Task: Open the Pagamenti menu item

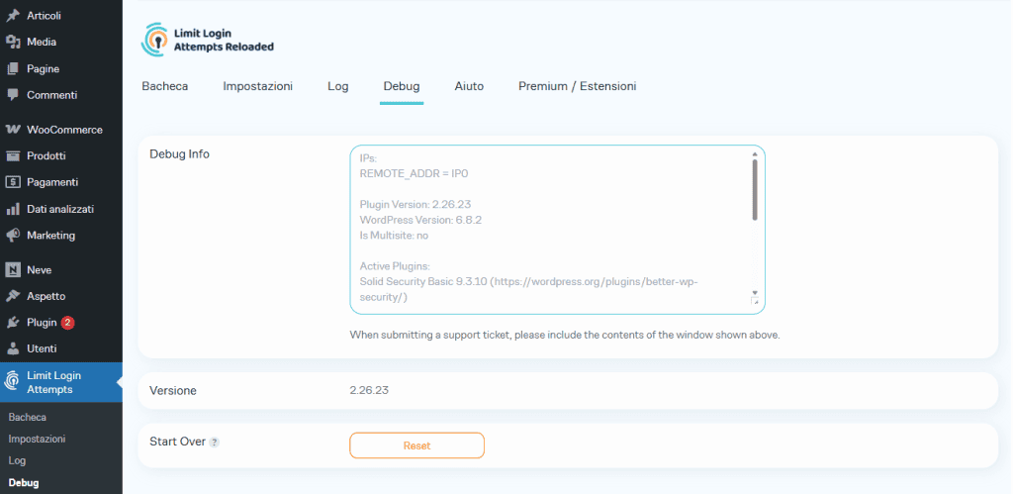Action: [x=52, y=182]
